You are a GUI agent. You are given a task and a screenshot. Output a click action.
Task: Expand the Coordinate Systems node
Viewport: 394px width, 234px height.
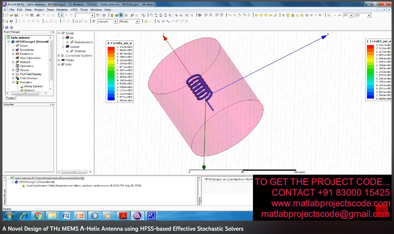point(59,56)
